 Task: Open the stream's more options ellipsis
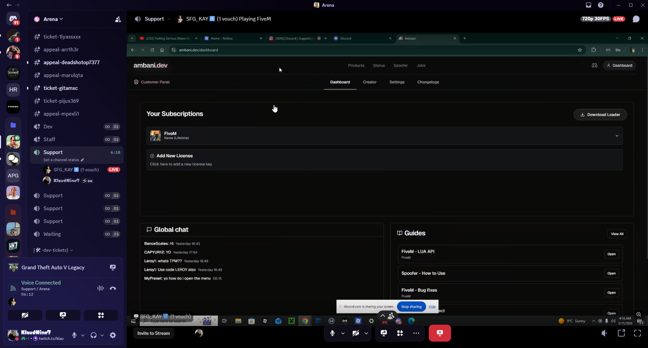[x=416, y=333]
